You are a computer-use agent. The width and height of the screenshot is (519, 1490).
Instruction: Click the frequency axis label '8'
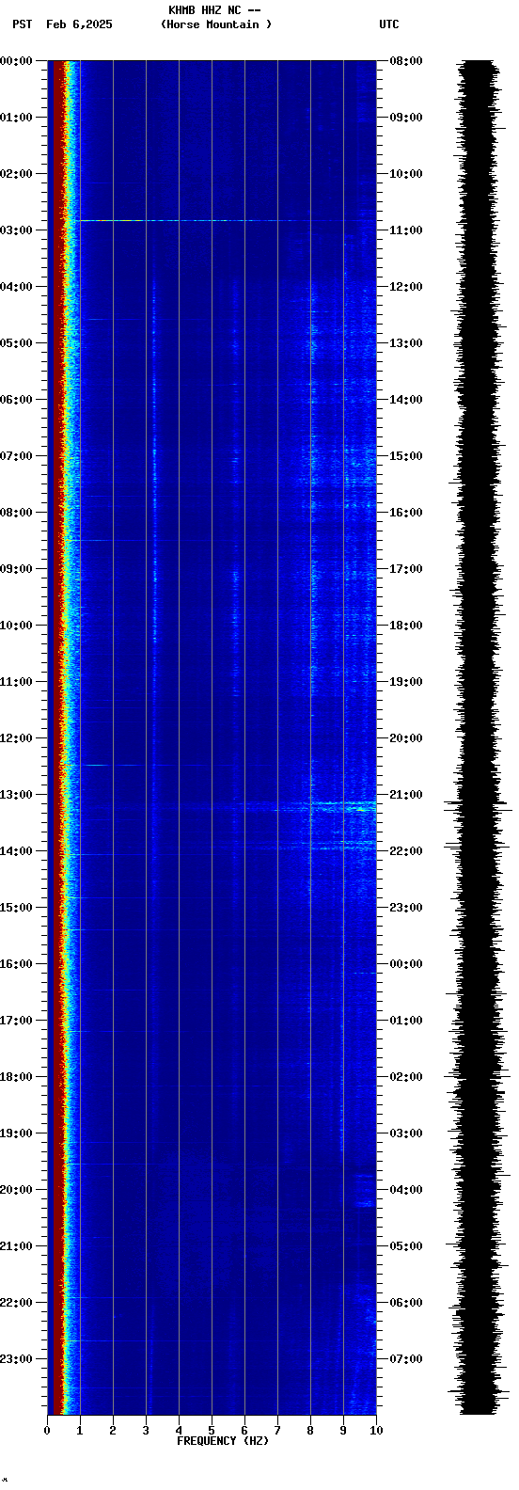pos(310,1431)
